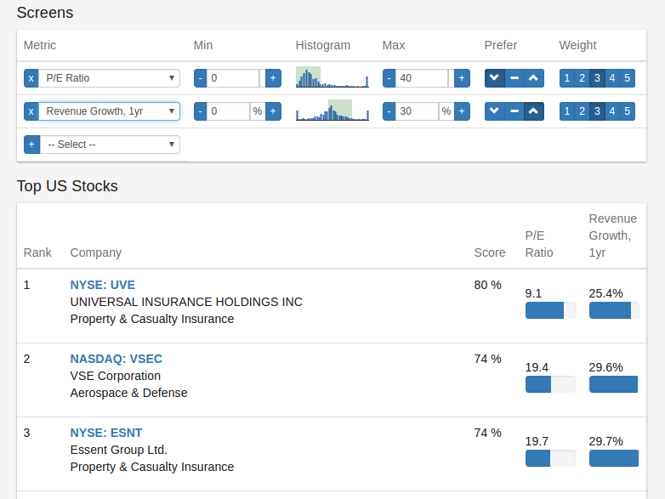This screenshot has width=665, height=499.
Task: Click UVE's 80 % score
Action: [488, 285]
